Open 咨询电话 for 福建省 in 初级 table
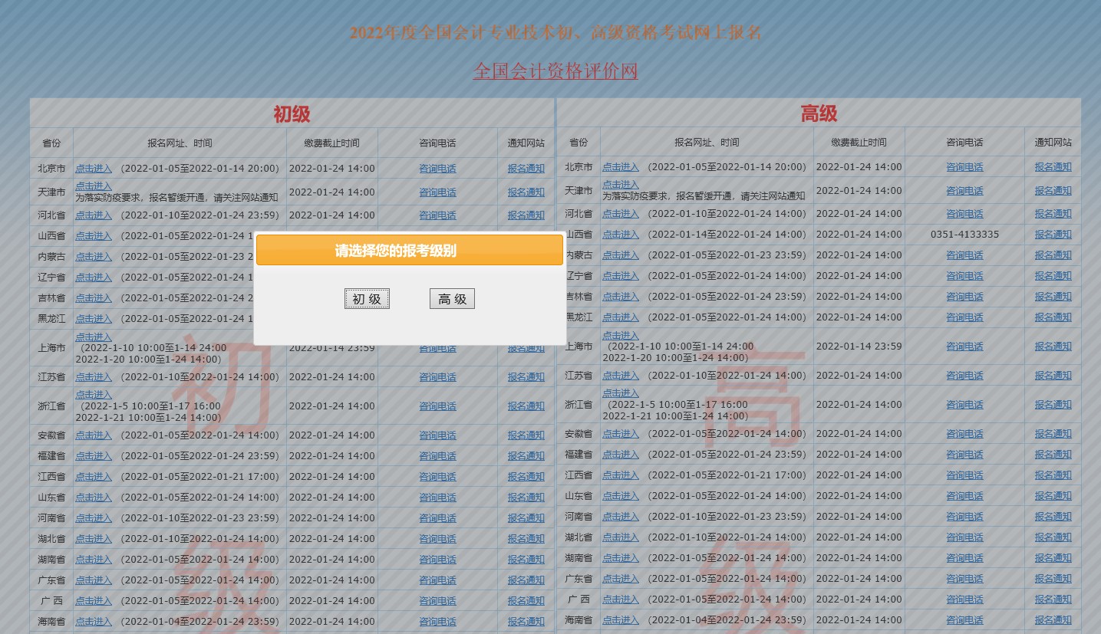This screenshot has height=634, width=1101. [x=437, y=456]
